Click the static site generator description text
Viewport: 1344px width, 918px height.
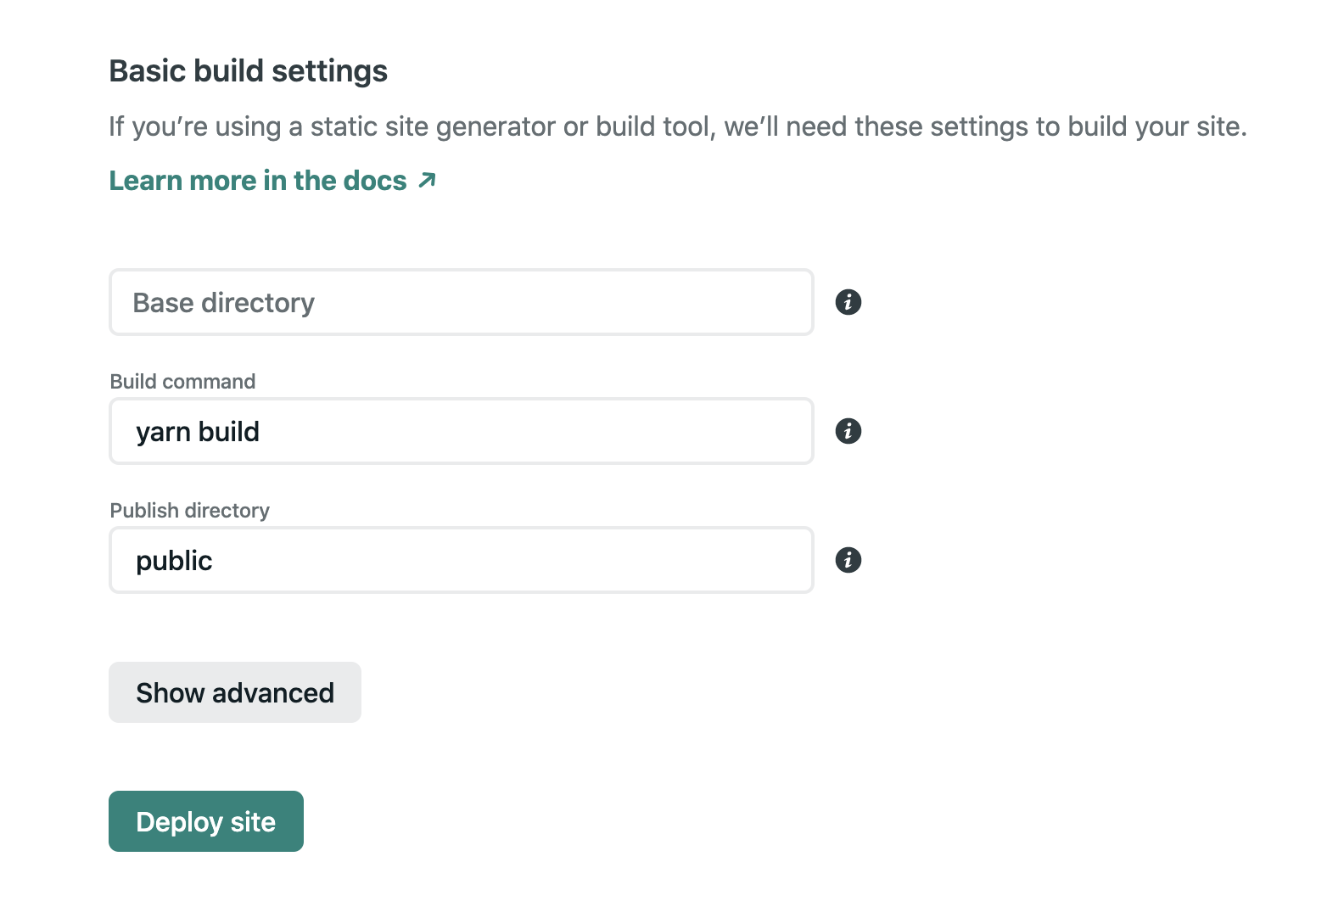coord(677,126)
